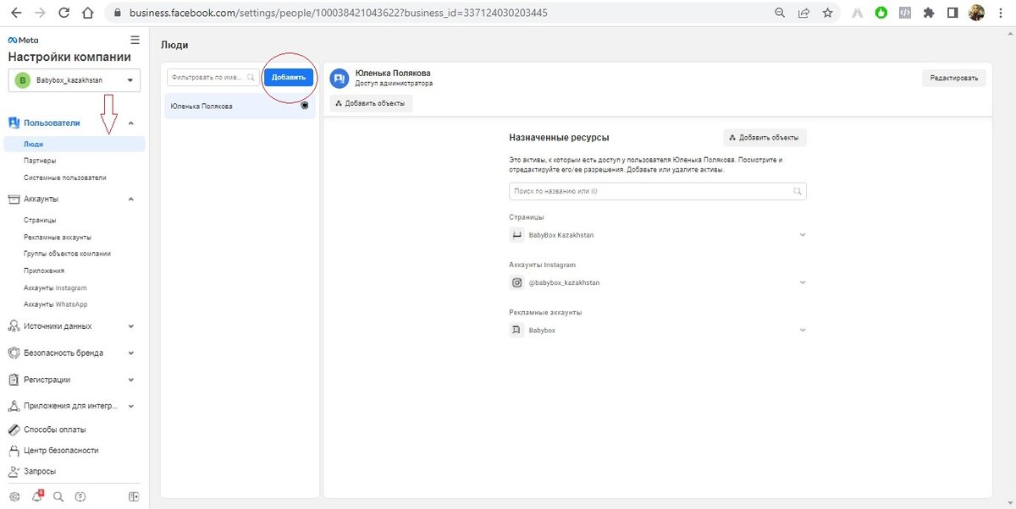Open the Extensions puzzle-piece menu

click(929, 14)
